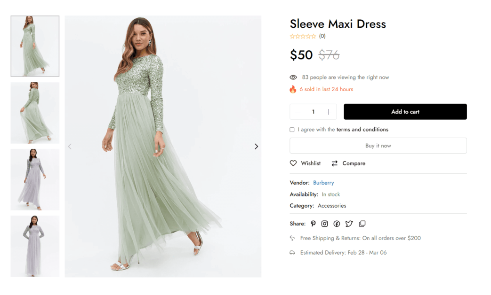Image resolution: width=491 pixels, height=295 pixels.
Task: Select second thumbnail of green dress
Action: (35, 113)
